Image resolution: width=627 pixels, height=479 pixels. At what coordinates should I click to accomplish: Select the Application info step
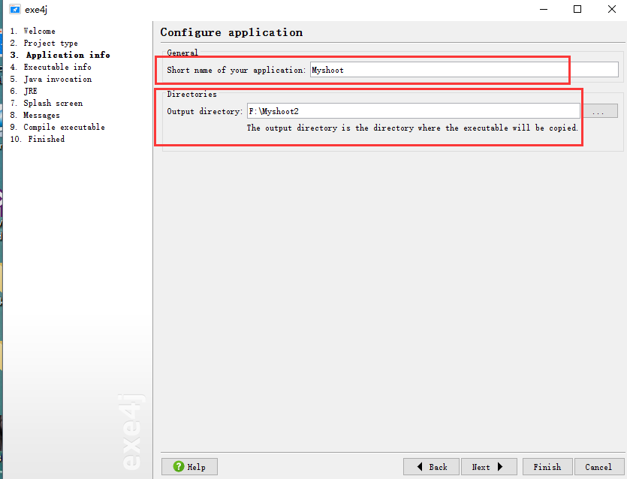[x=60, y=55]
